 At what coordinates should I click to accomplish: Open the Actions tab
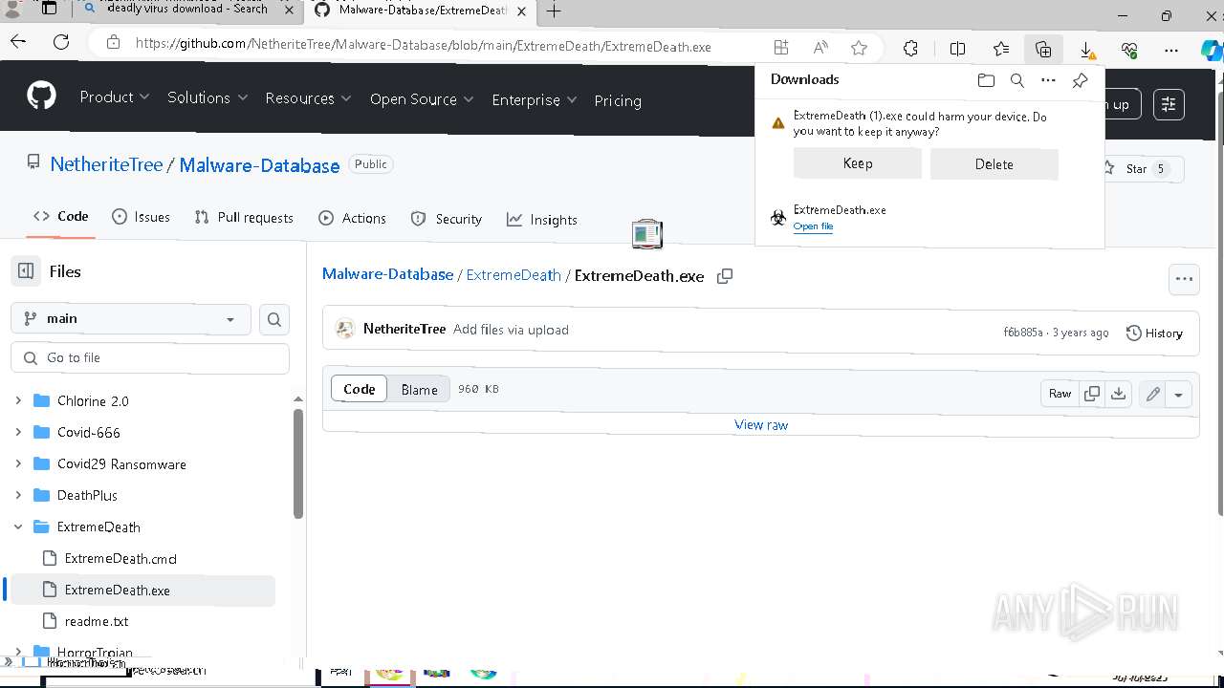click(x=352, y=219)
